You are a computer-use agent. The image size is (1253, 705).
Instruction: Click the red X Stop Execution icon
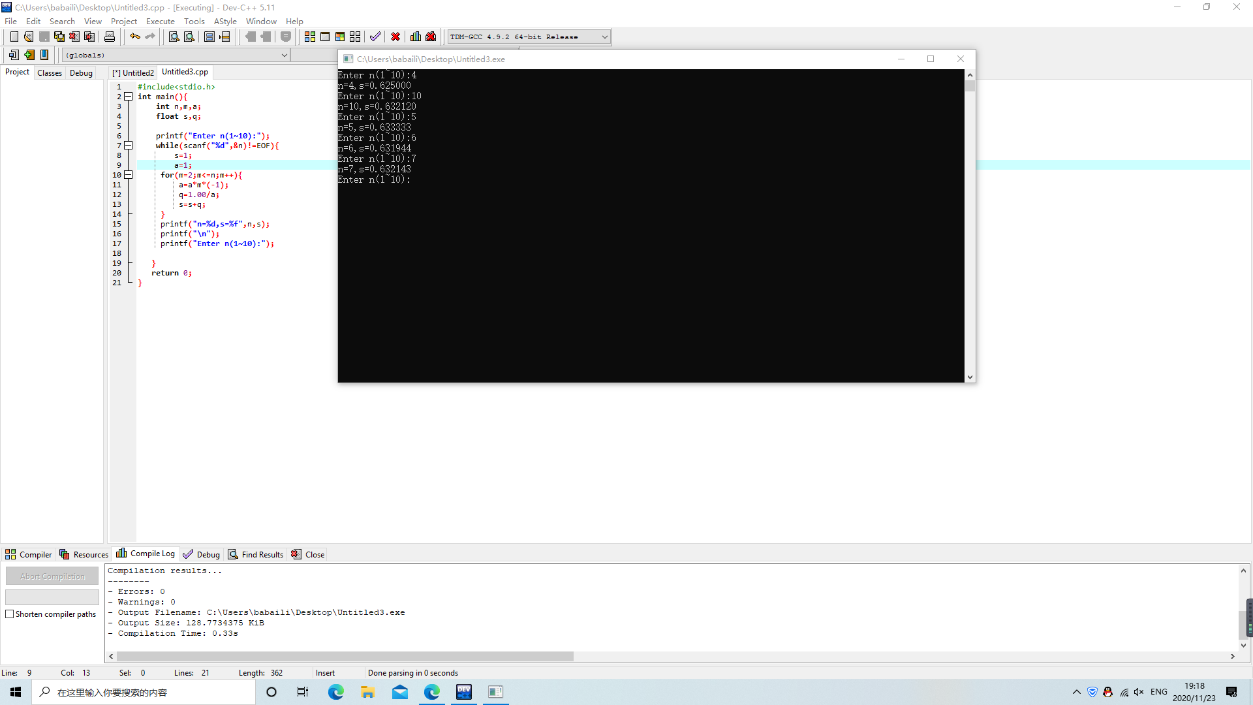click(395, 37)
